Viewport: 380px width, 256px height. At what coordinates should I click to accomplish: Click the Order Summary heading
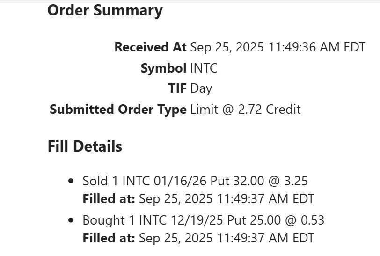(x=105, y=10)
